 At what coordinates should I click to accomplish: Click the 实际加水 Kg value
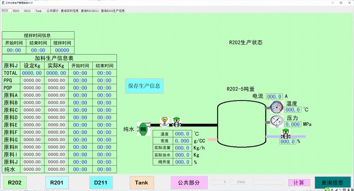click(x=182, y=155)
